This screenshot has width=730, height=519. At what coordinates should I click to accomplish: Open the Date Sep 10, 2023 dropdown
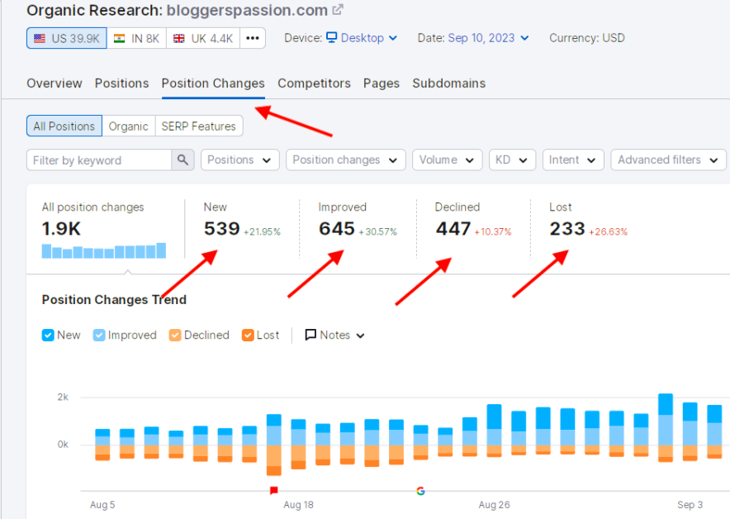point(488,38)
